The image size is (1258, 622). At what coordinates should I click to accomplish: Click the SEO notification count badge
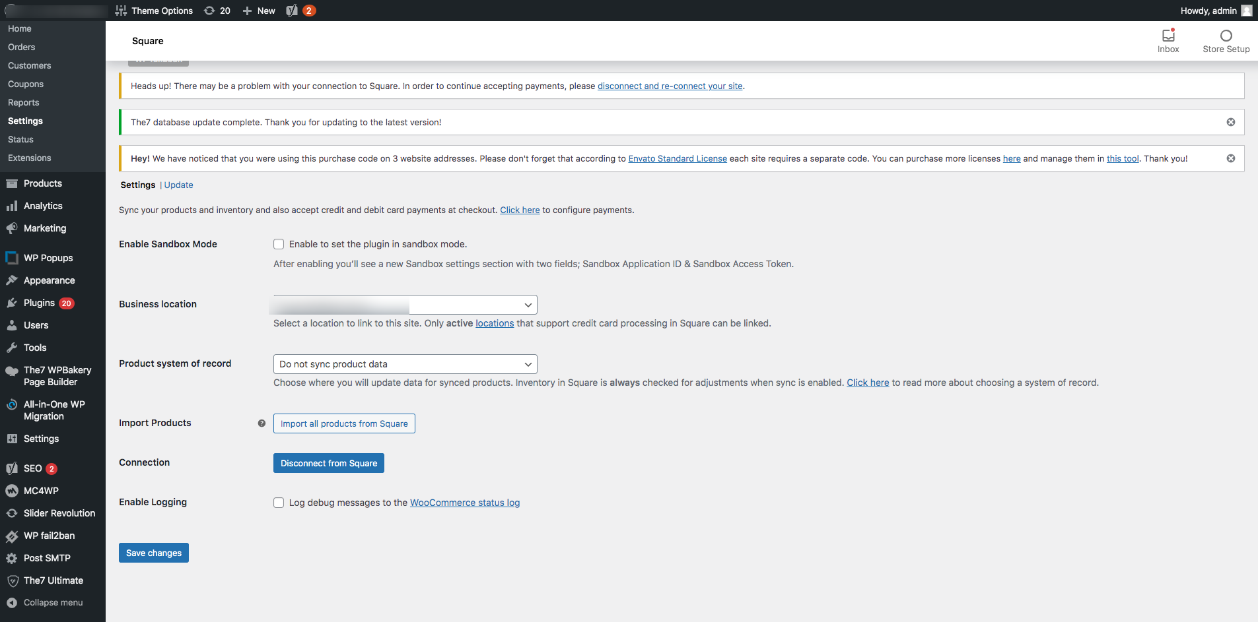[52, 469]
